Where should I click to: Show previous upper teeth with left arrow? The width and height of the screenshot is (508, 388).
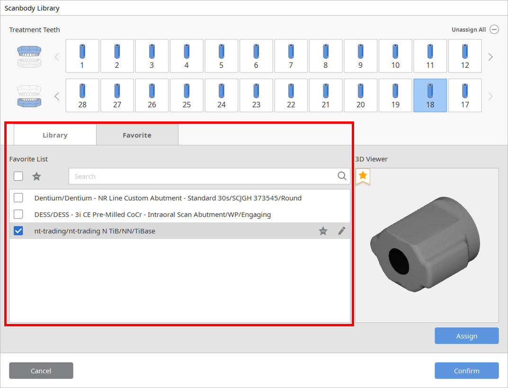(x=57, y=57)
